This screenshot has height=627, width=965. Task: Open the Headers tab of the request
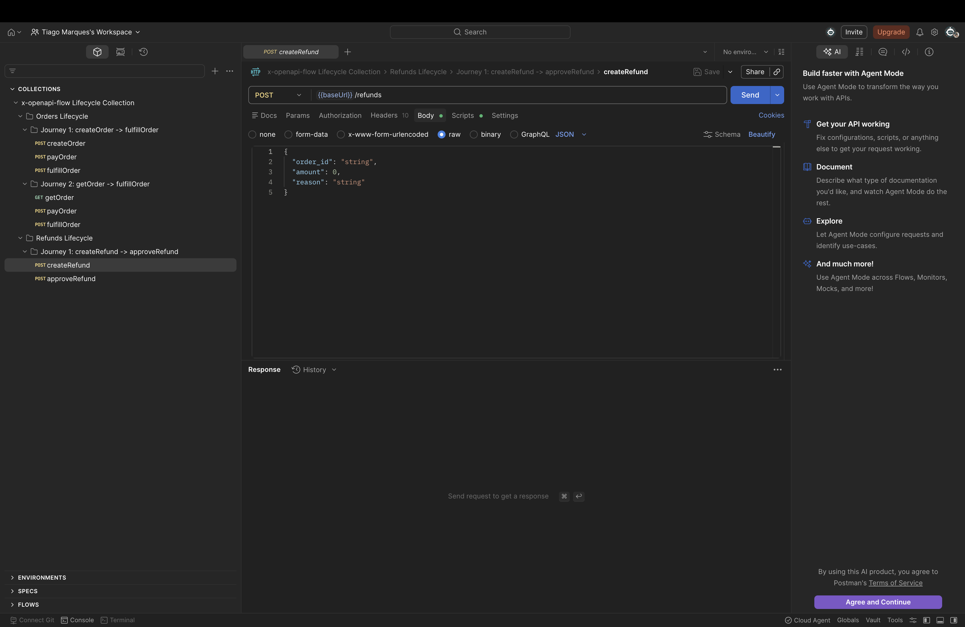coord(383,115)
